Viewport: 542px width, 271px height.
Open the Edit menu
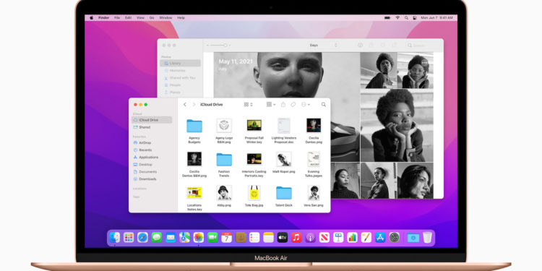(x=128, y=17)
